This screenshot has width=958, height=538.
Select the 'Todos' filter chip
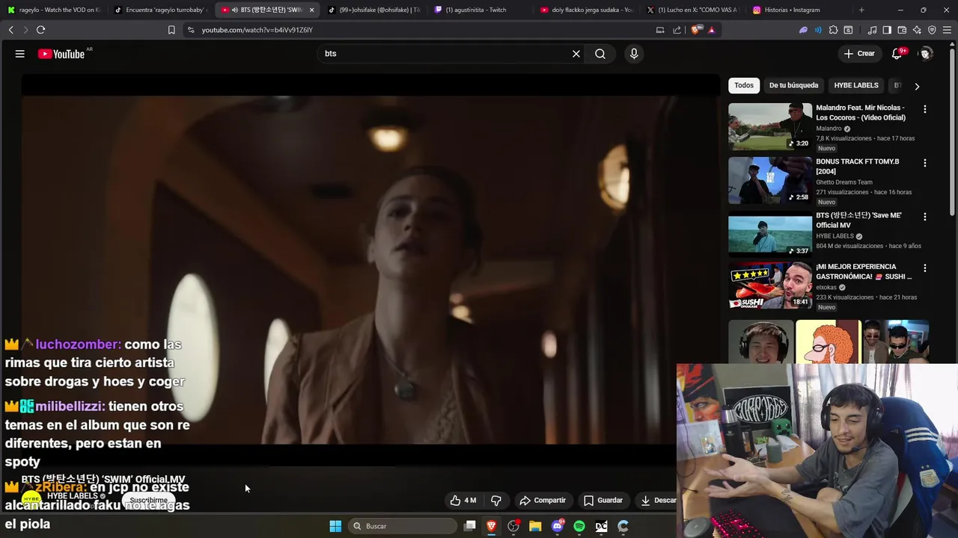(x=744, y=85)
